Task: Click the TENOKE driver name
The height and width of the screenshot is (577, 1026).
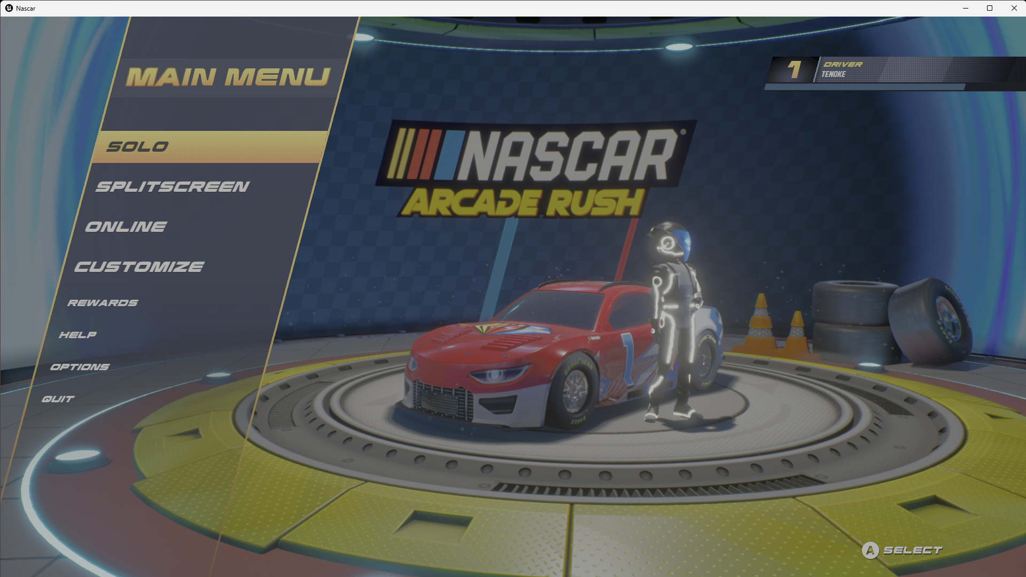Action: click(834, 74)
